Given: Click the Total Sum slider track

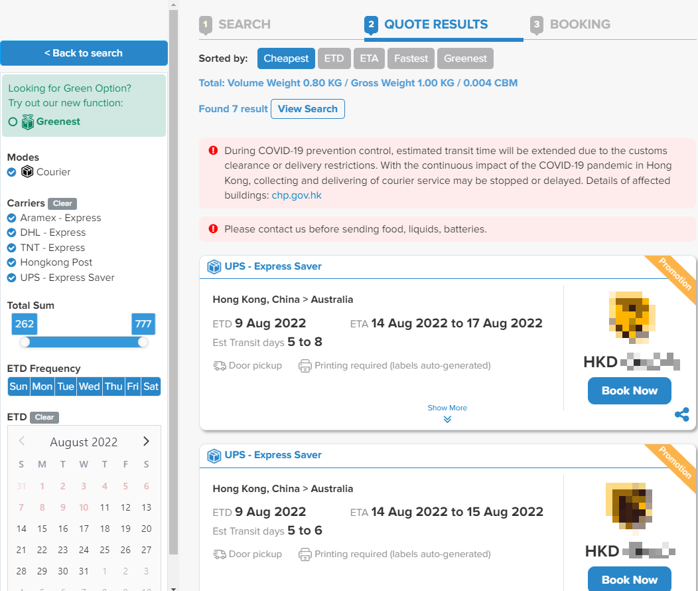Looking at the screenshot, I should pyautogui.click(x=84, y=342).
